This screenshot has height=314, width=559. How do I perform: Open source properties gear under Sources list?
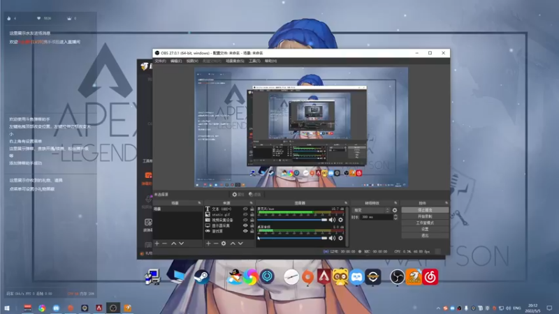tap(224, 244)
